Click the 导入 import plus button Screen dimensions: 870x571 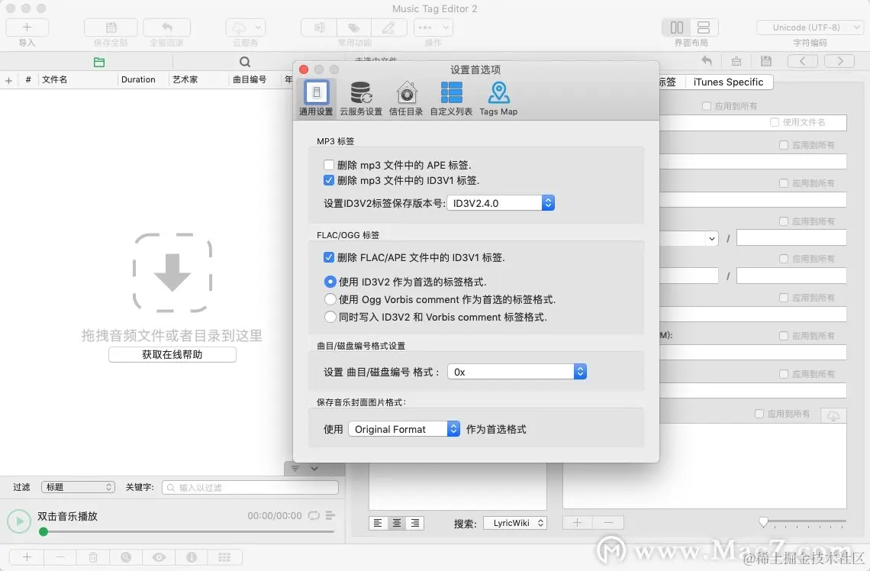27,27
